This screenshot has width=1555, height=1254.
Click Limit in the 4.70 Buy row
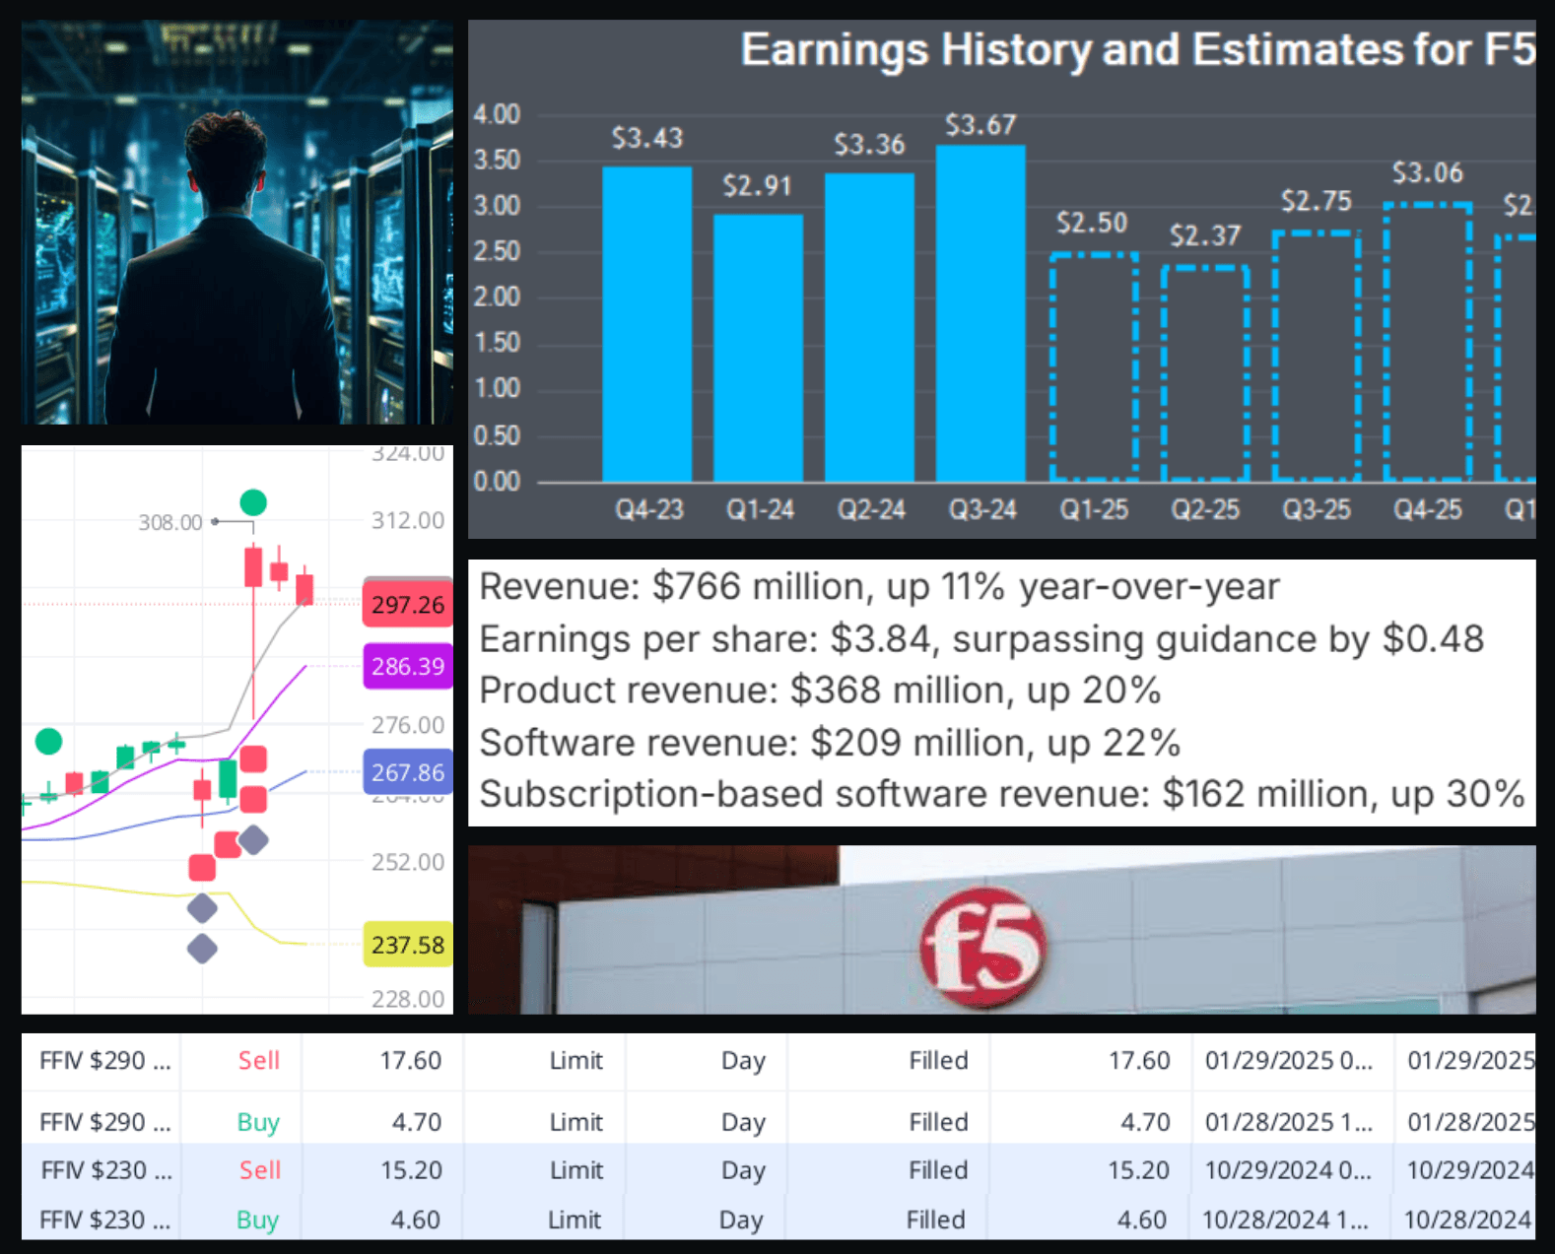coord(576,1122)
